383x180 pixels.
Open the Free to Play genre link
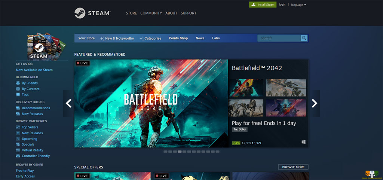coord(25,171)
